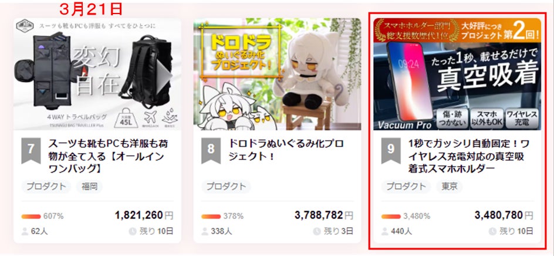Screen dimensions: 554x256
Task: Click the 3,480% funding progress bar
Action: (391, 217)
